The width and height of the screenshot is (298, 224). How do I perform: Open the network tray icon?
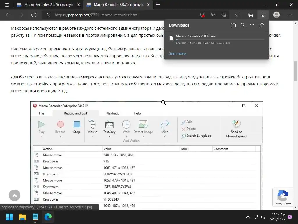coord(256,217)
